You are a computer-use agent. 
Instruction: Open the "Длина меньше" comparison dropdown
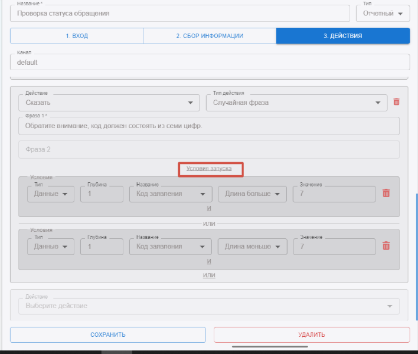coord(252,247)
